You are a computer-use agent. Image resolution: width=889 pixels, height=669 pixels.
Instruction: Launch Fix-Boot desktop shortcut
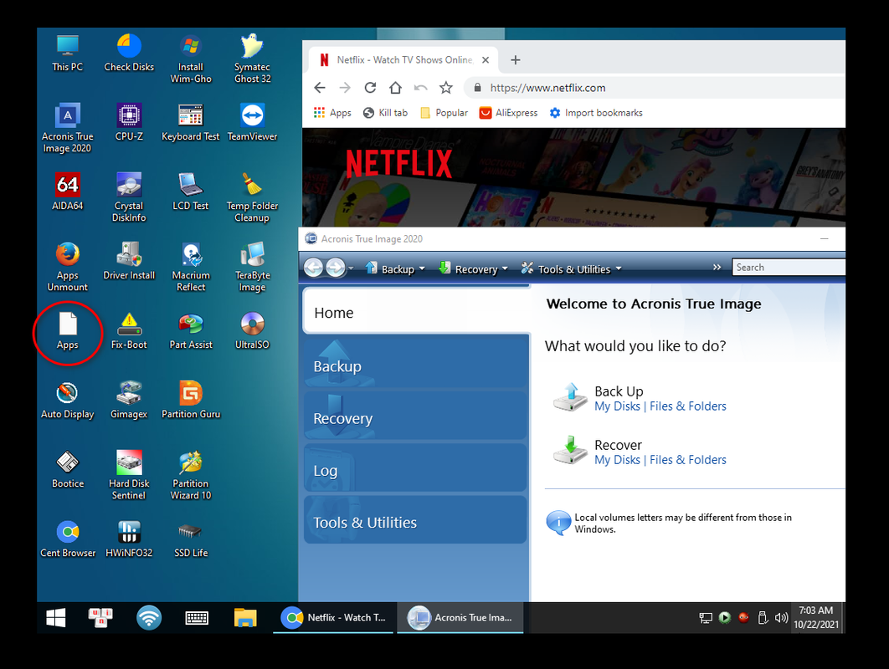pyautogui.click(x=129, y=331)
